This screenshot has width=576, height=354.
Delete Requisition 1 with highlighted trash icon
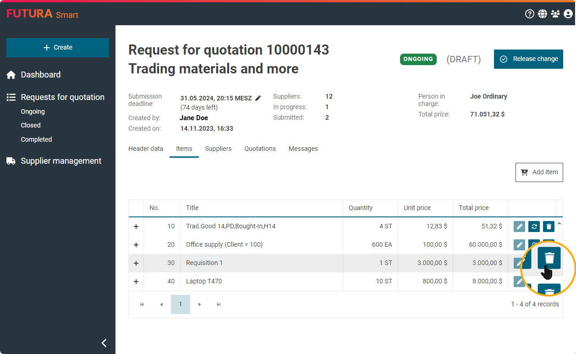pos(549,258)
